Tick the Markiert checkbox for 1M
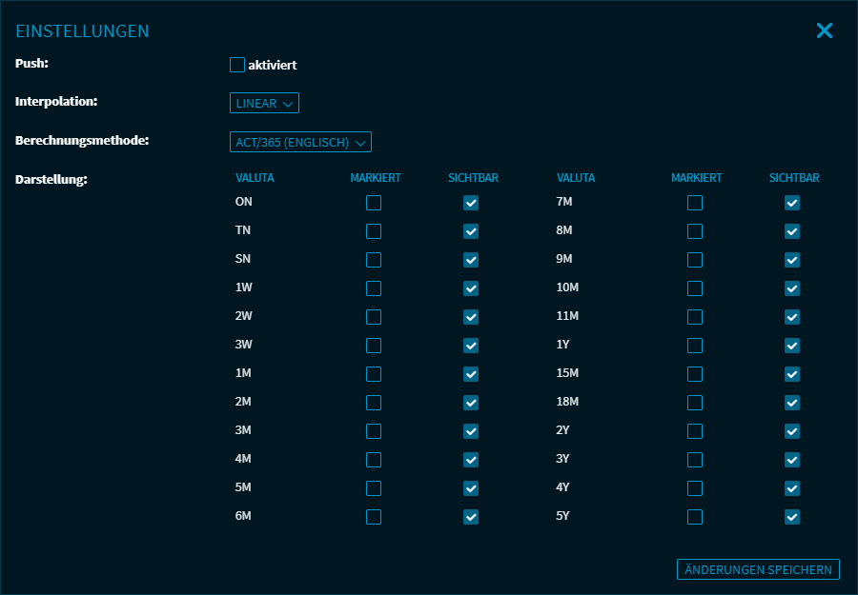 point(374,374)
